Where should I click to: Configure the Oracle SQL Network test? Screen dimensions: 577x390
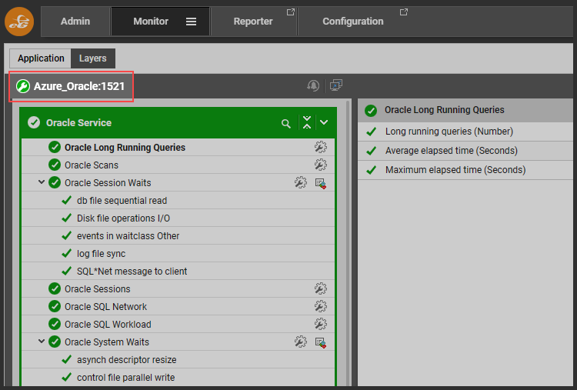[x=321, y=305]
